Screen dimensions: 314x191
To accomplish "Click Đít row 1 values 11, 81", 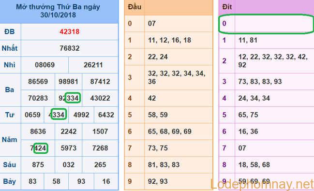I will [x=248, y=40].
